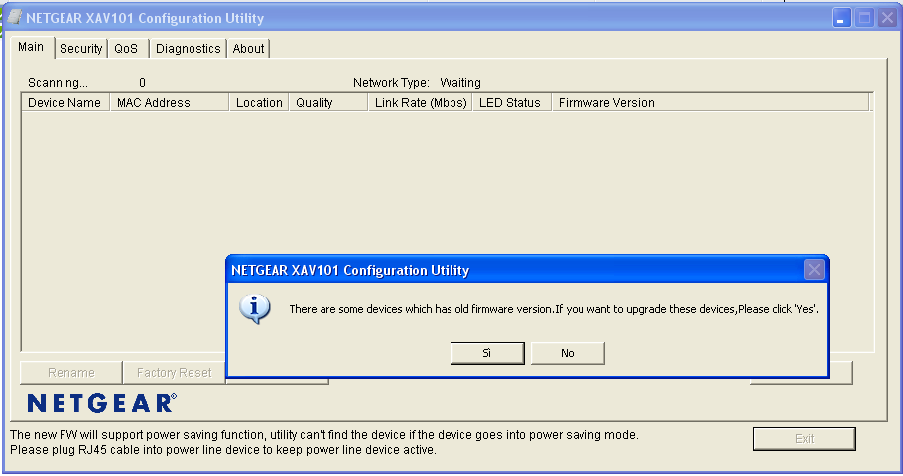903x476 pixels.
Task: Sort by Firmware Version column header
Action: tap(710, 102)
